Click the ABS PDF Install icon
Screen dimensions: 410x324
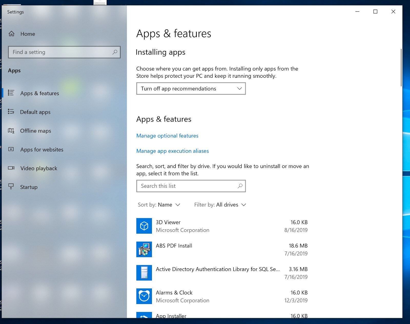[144, 250]
